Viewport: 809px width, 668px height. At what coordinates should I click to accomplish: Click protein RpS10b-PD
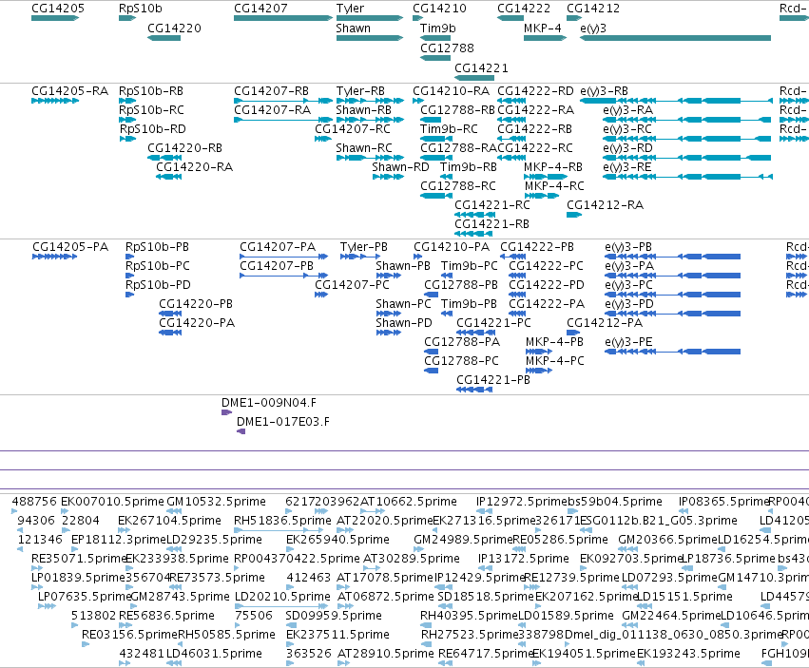click(x=158, y=285)
